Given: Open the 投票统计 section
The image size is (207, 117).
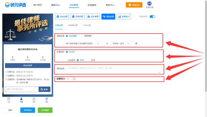Looking at the screenshot, I should click(124, 16).
